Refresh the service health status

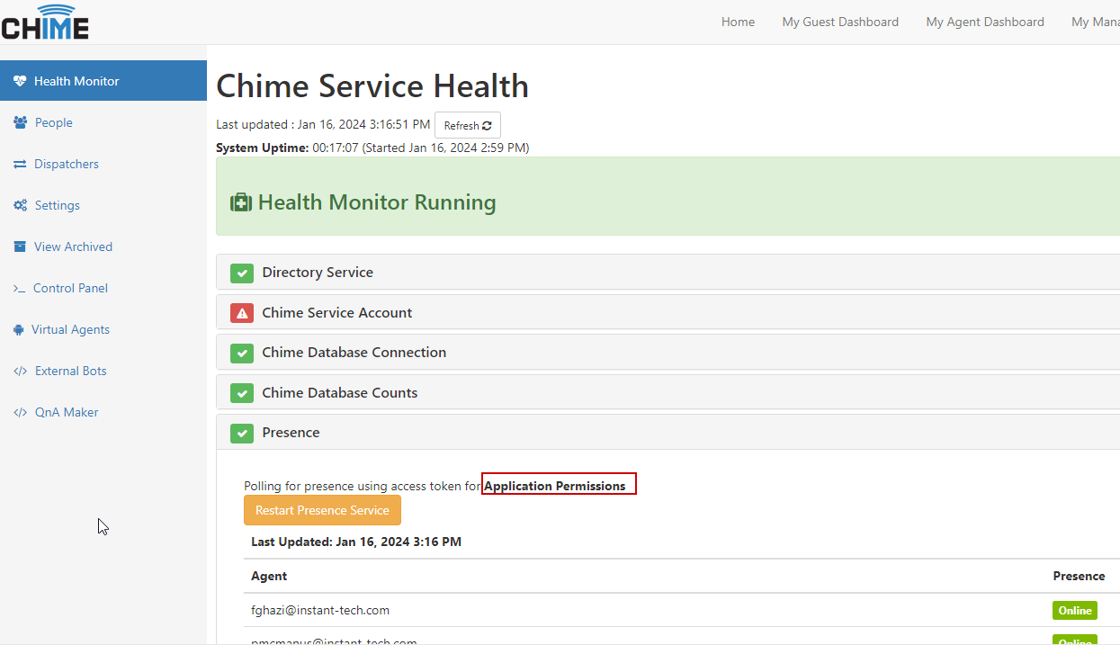tap(468, 125)
